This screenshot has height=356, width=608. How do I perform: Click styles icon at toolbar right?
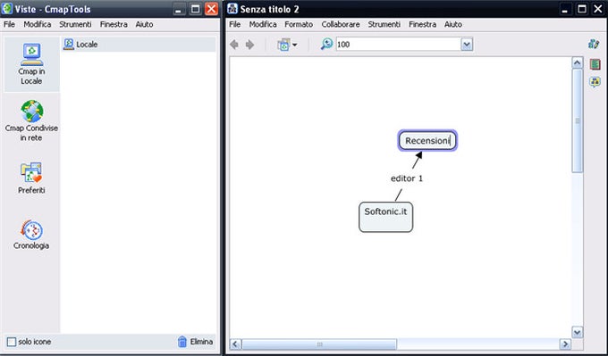594,44
